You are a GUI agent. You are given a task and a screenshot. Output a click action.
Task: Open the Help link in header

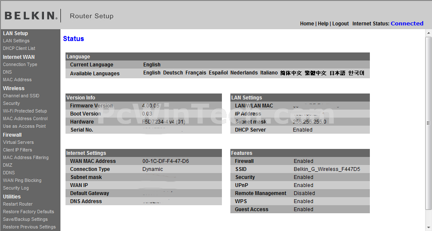tap(323, 24)
